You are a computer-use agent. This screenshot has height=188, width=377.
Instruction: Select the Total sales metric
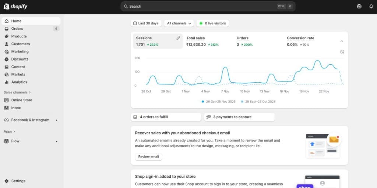(x=208, y=41)
